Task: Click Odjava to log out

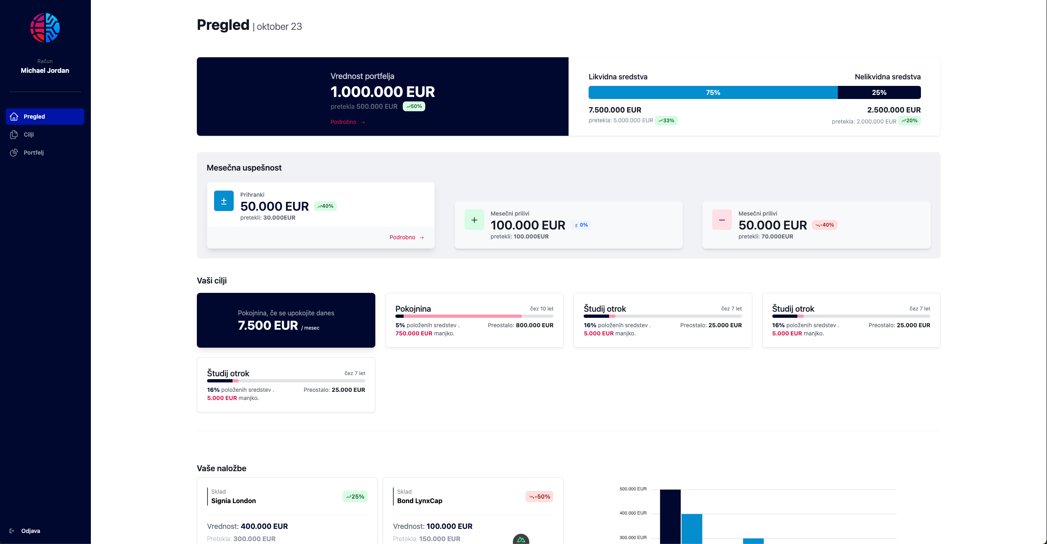Action: click(x=31, y=531)
